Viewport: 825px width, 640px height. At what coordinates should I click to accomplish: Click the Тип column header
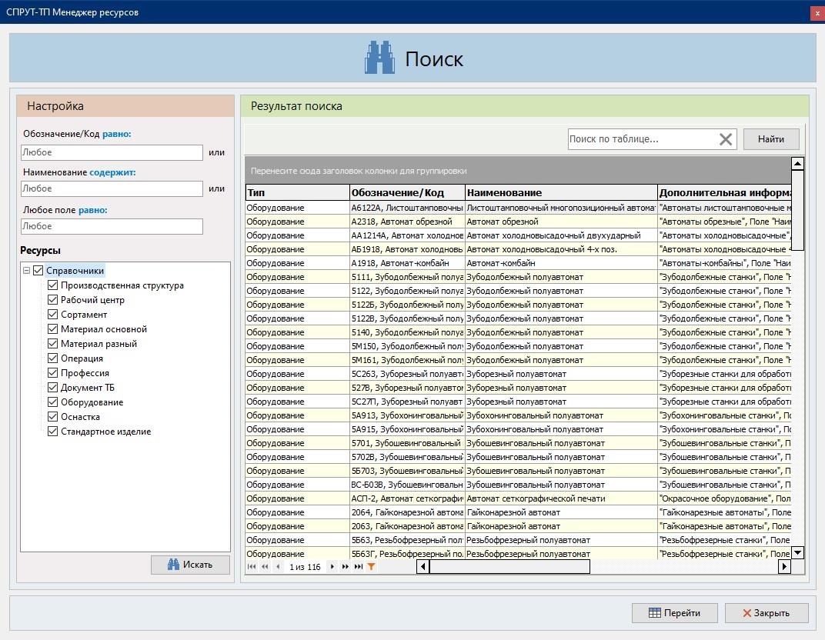tap(296, 192)
